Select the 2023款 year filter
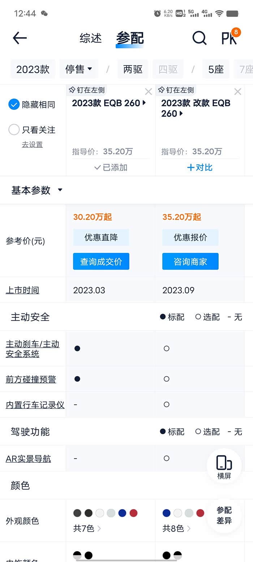The width and height of the screenshot is (253, 562). [33, 69]
